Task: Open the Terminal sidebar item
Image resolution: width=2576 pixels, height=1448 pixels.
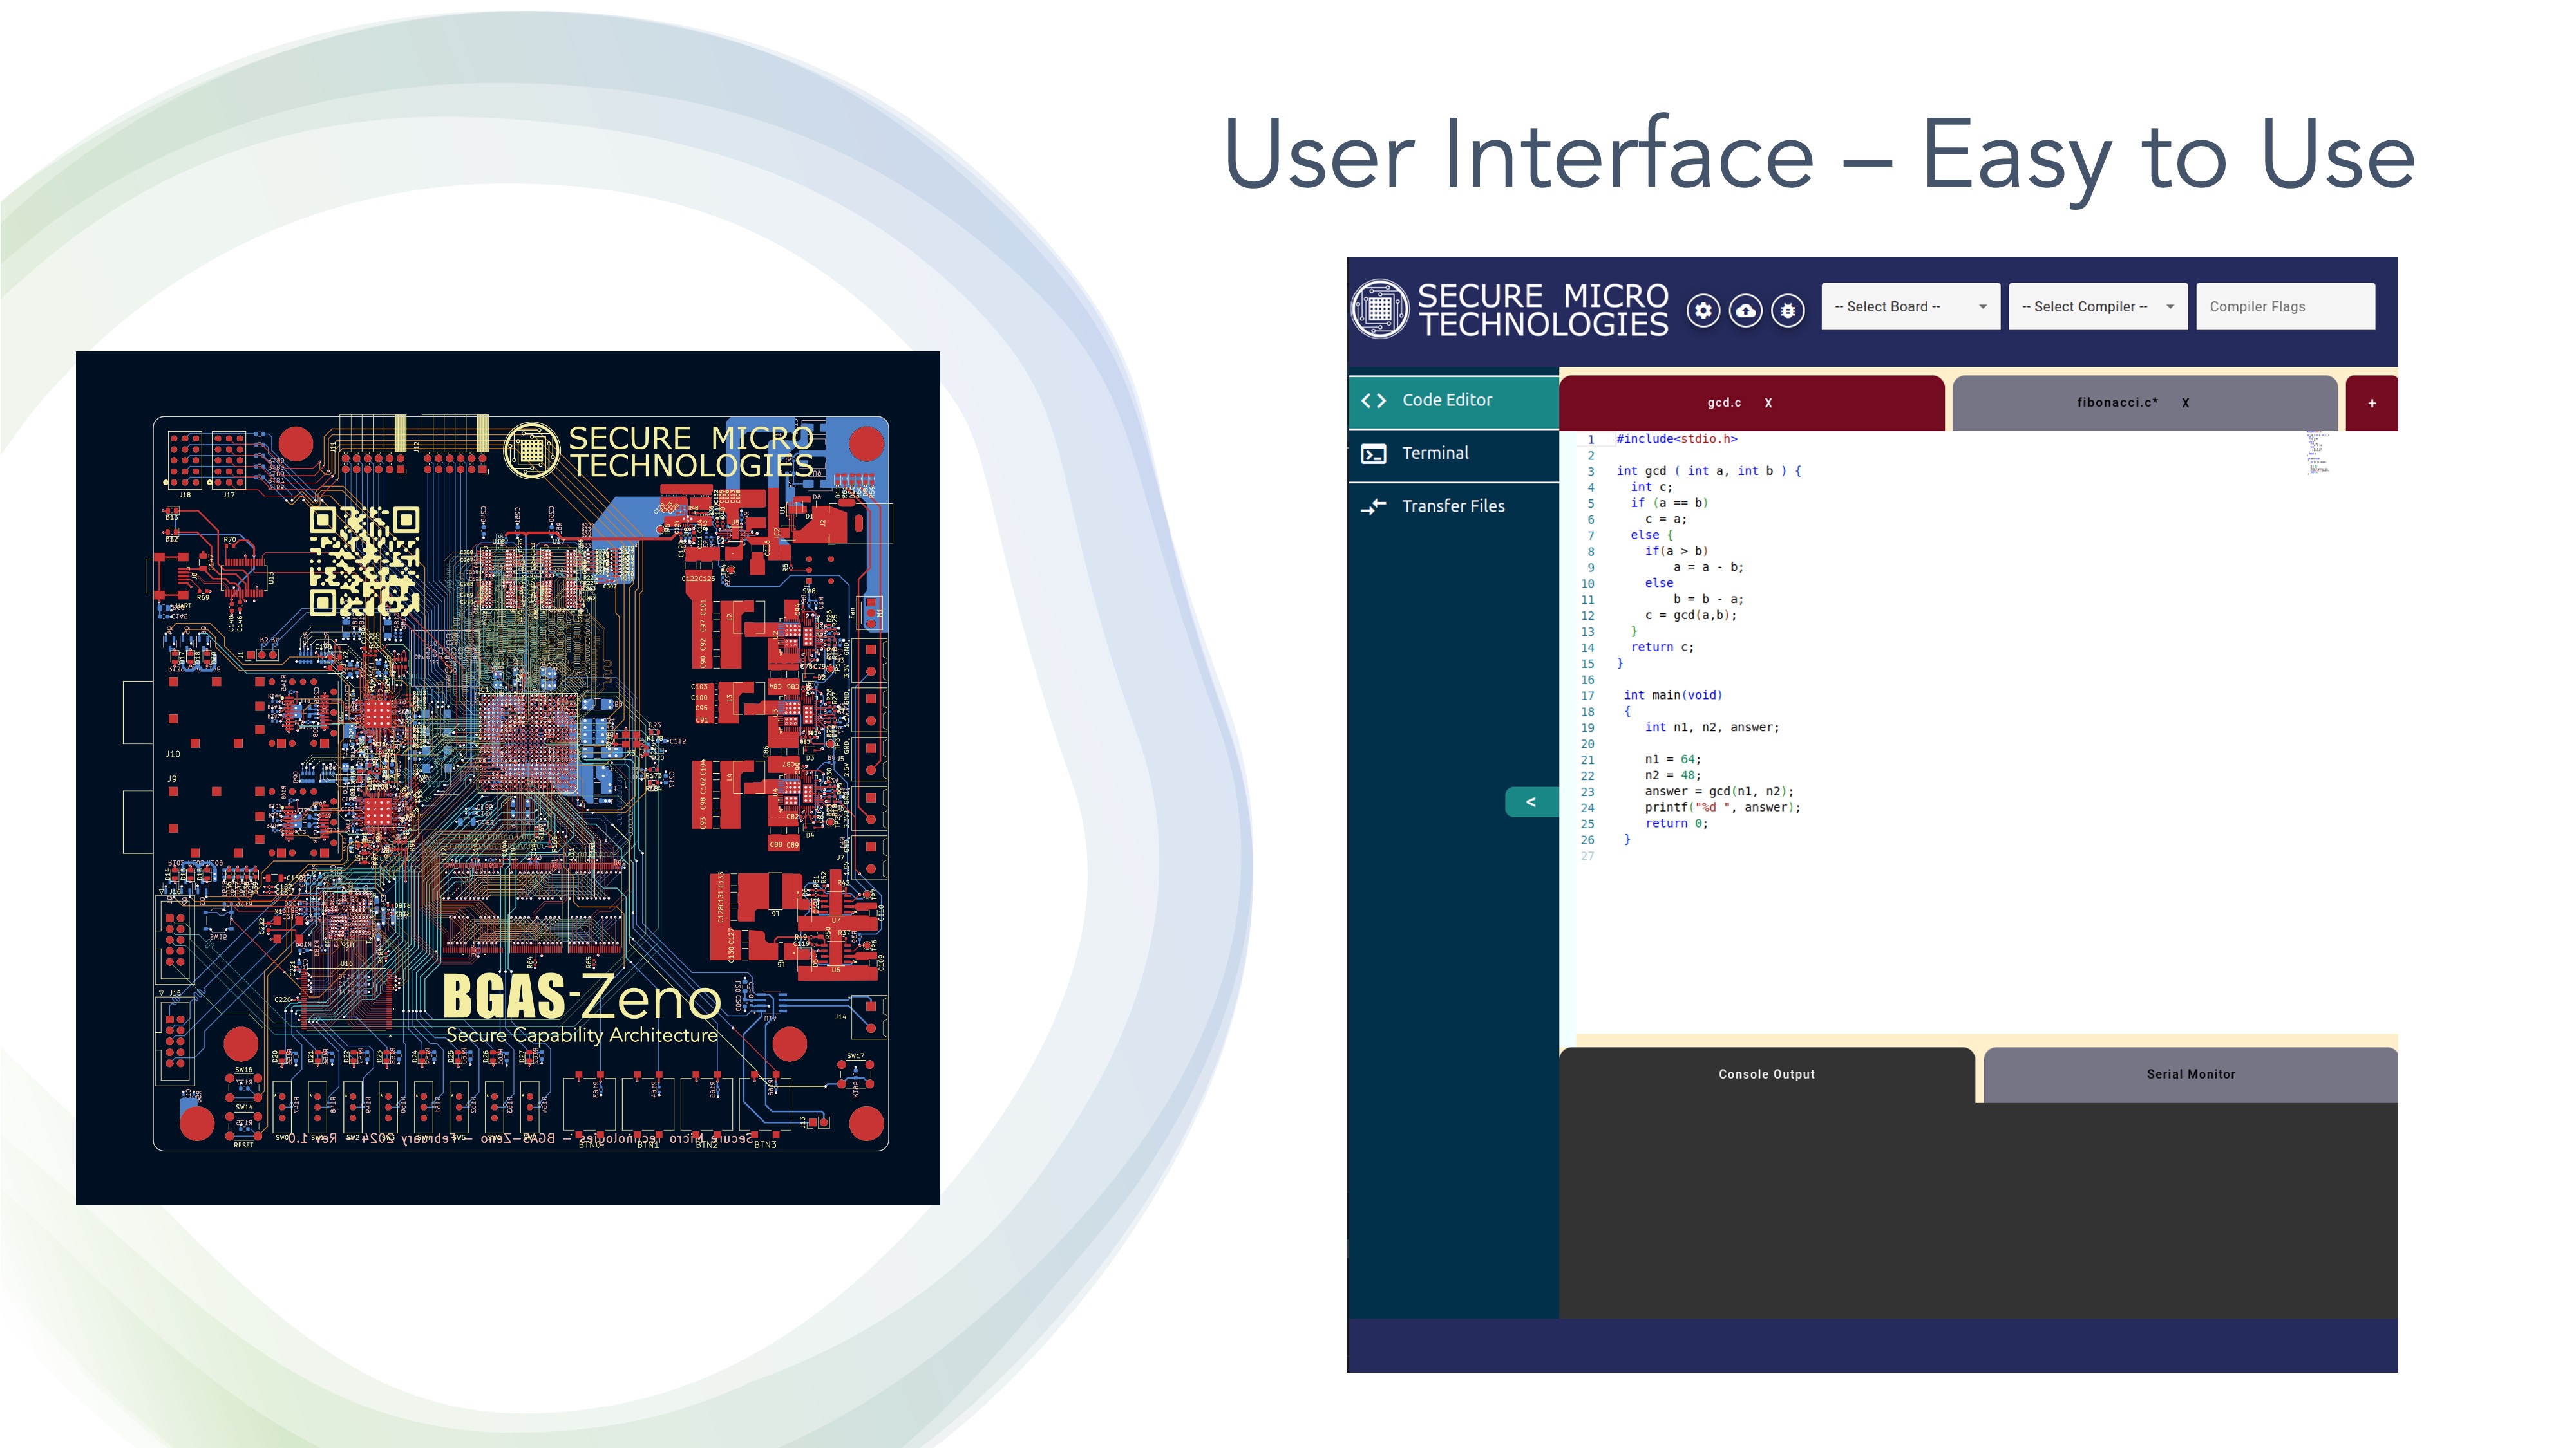Action: coord(1453,454)
